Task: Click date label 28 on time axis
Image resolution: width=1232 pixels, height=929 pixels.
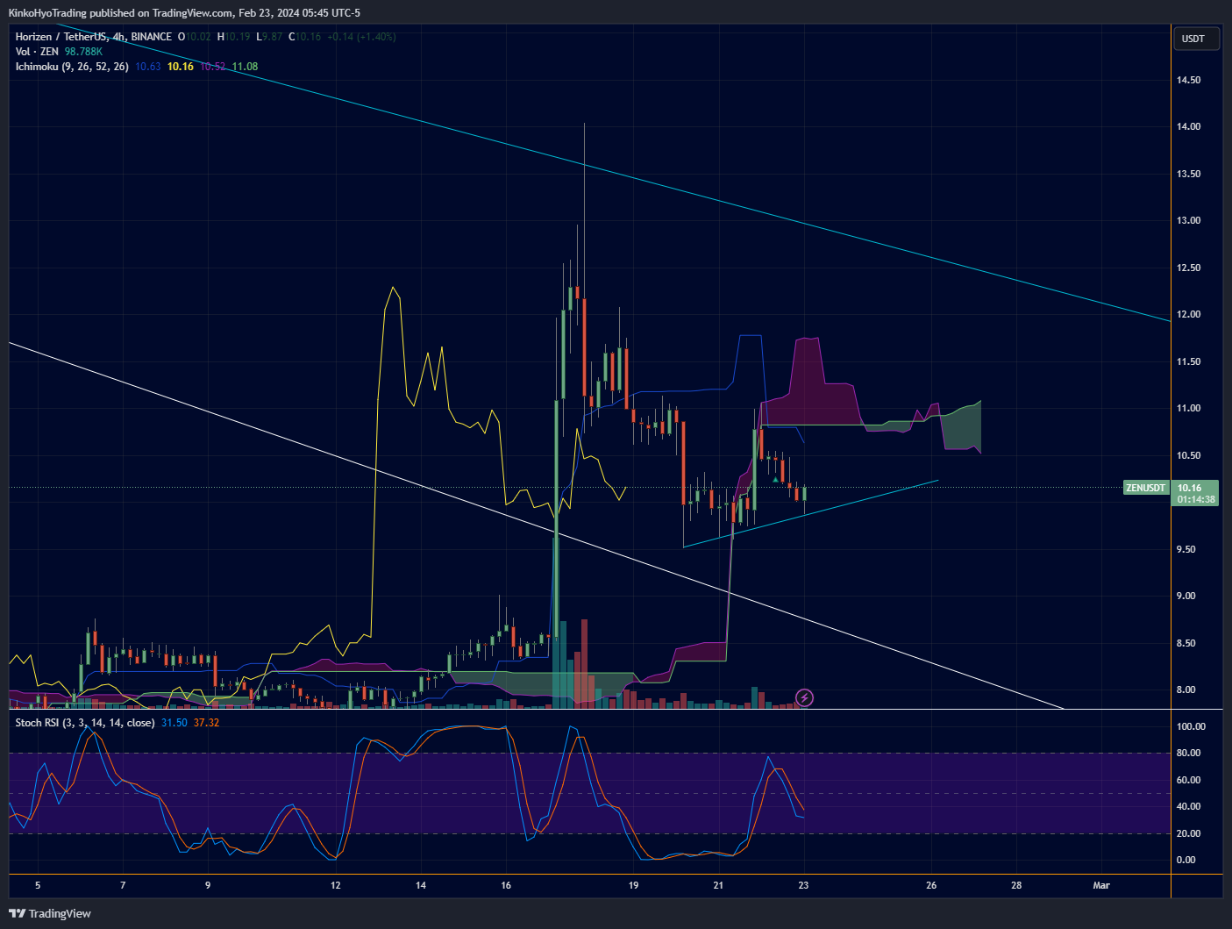Action: tap(1016, 885)
